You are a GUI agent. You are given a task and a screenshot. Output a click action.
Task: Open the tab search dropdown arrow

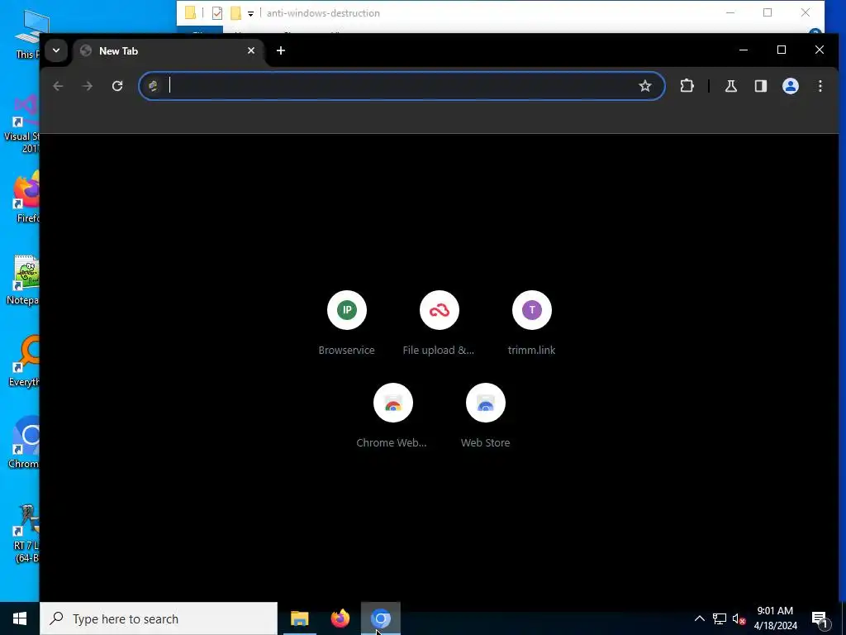[55, 50]
